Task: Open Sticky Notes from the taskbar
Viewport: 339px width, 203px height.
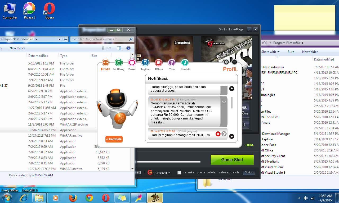Action: (x=122, y=198)
